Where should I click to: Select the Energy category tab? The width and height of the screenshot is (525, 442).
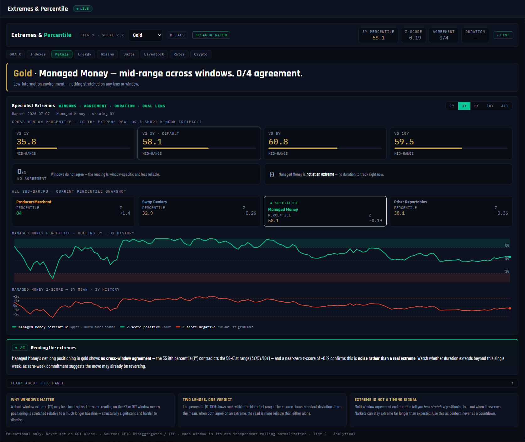pos(85,54)
